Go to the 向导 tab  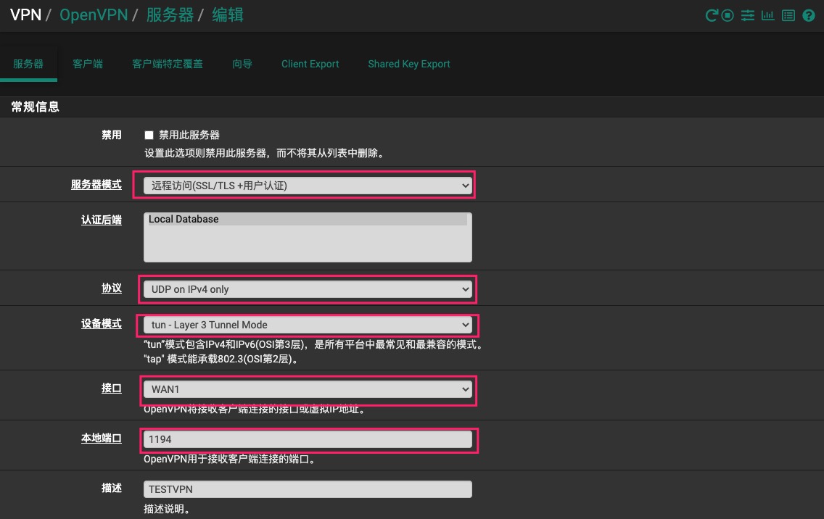(x=242, y=64)
